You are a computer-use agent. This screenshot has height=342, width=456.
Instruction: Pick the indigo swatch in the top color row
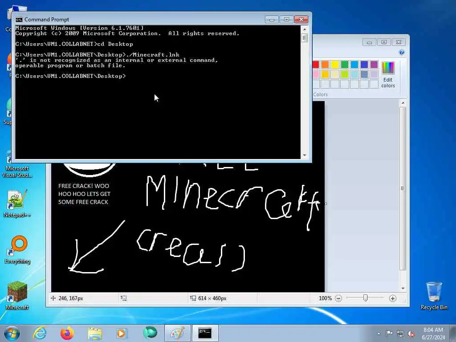[x=364, y=65]
